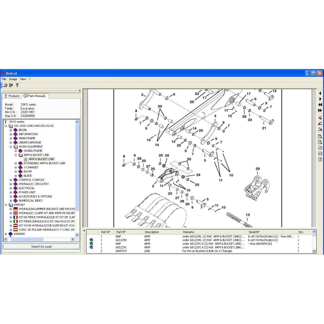Open the ? help menu
Screen dimensions: 324x324
(30, 79)
